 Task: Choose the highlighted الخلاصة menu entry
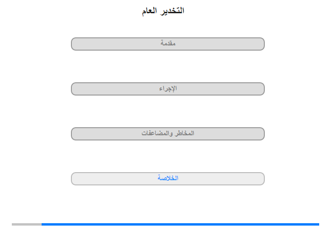coord(167,179)
